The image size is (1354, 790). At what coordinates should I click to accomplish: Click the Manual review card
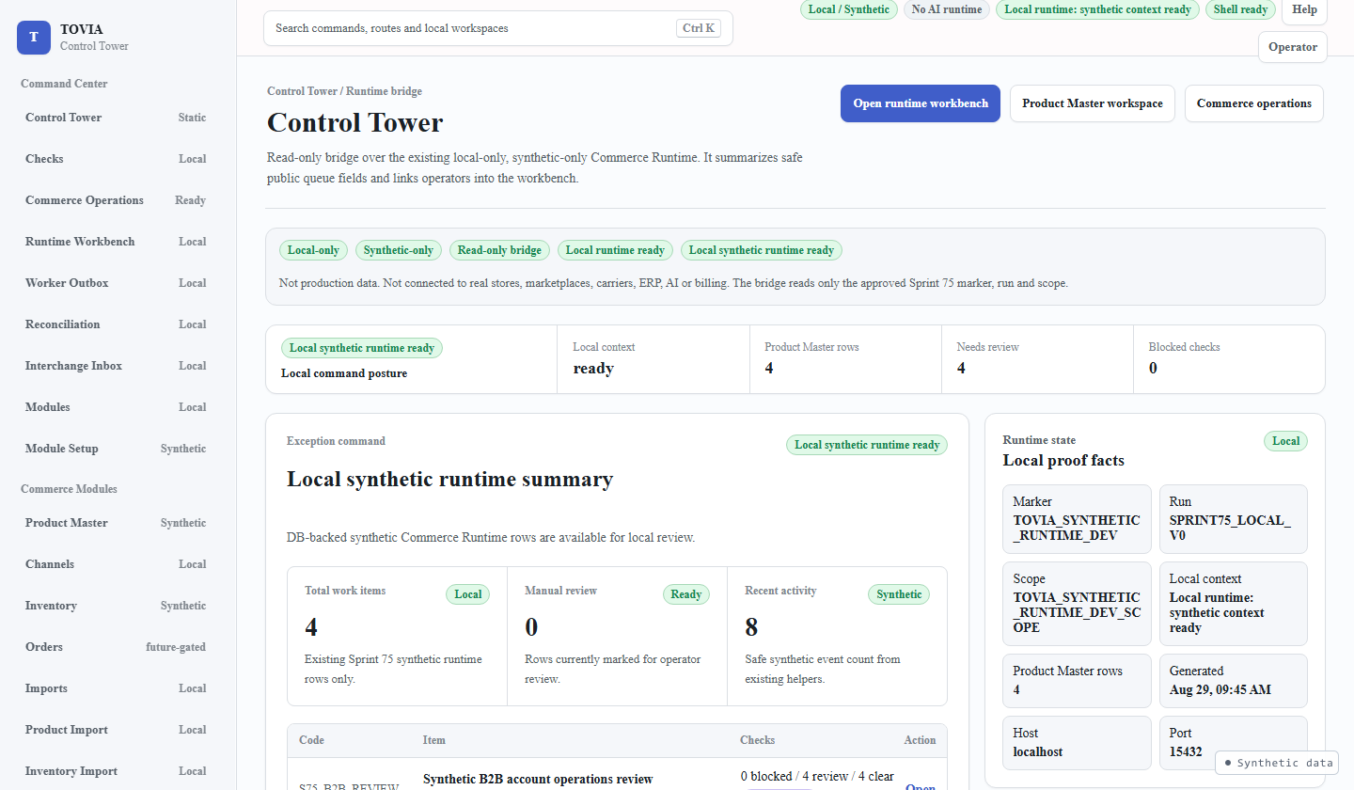pos(617,636)
